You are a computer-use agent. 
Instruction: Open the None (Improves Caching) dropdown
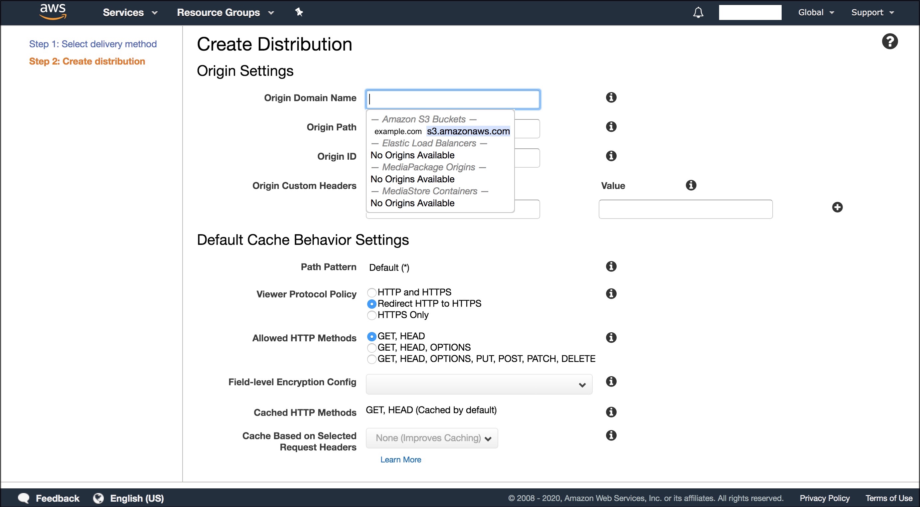click(432, 438)
